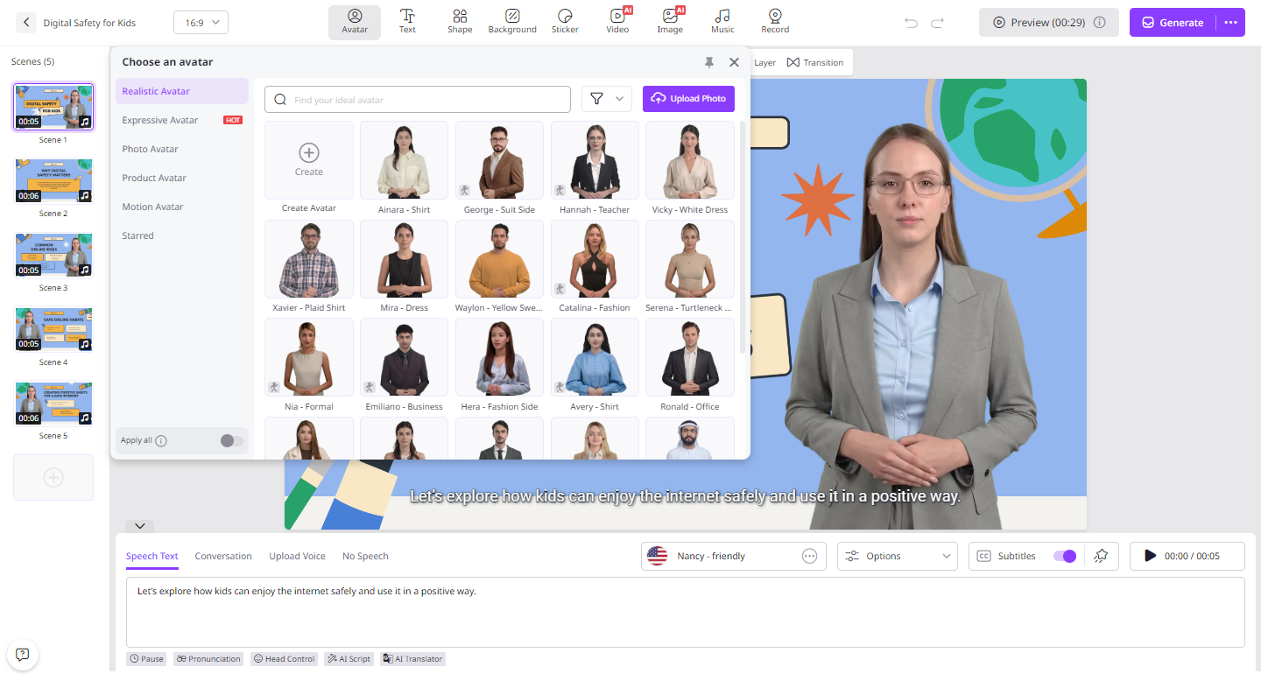The height and width of the screenshot is (674, 1261).
Task: Pin the avatar chooser panel
Action: click(x=709, y=62)
